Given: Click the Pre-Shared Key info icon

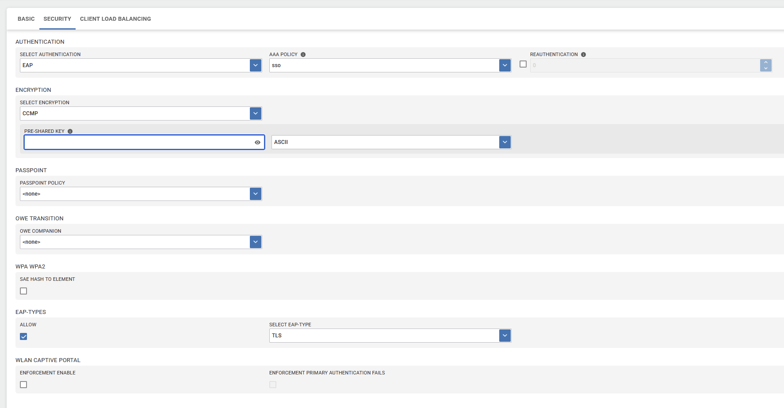Looking at the screenshot, I should (x=70, y=132).
